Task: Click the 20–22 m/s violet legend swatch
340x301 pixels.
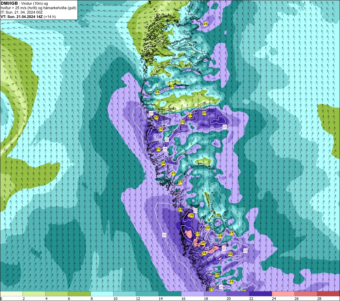Action: 238,294
